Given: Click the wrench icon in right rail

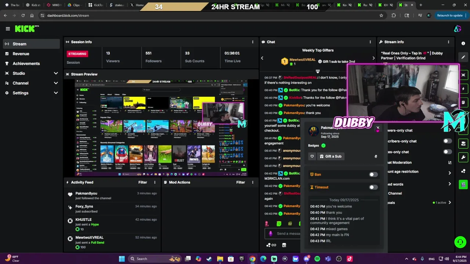Looking at the screenshot, I should (x=463, y=158).
